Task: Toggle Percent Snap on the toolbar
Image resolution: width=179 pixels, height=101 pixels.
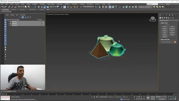Action: pos(74,7)
